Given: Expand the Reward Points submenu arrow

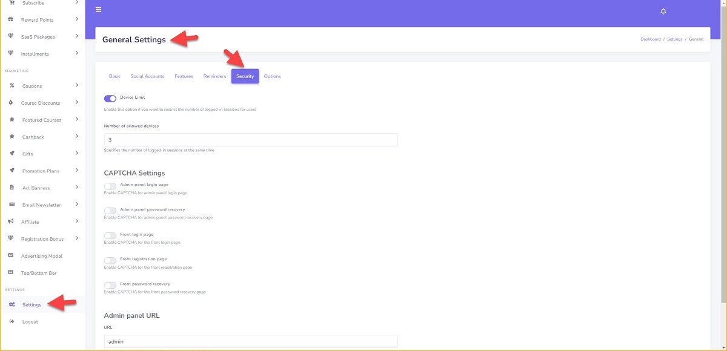Looking at the screenshot, I should [x=77, y=19].
